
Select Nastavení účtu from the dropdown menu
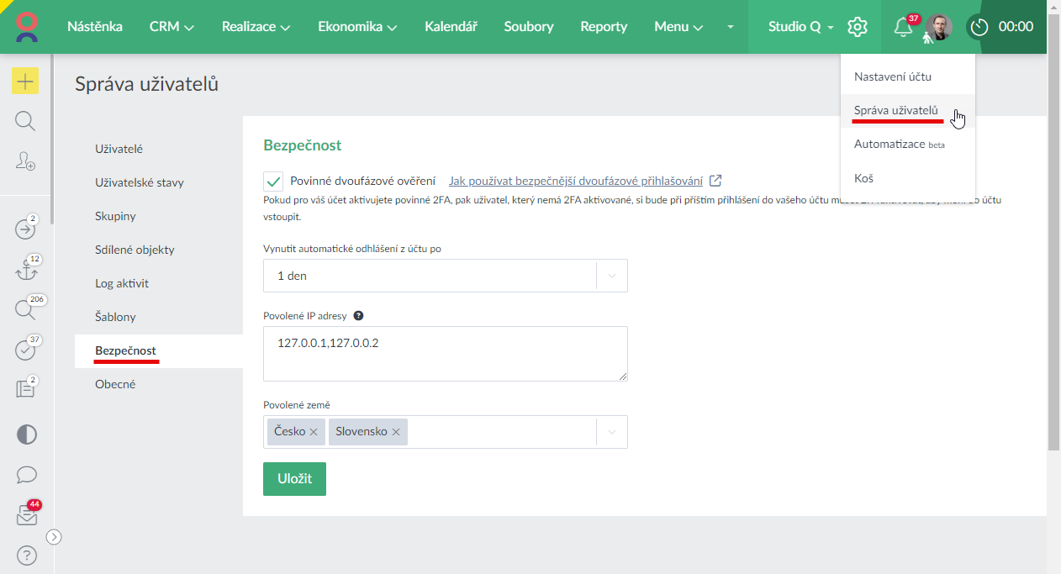coord(892,76)
